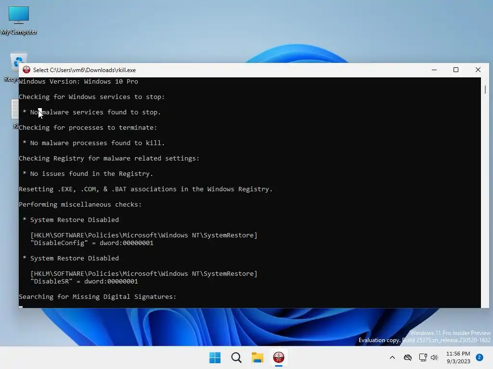This screenshot has height=369, width=493.
Task: Maximize the rkill.exe console window
Action: coord(456,70)
